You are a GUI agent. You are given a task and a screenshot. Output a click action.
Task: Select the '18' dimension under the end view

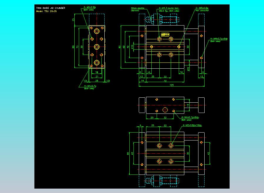(97, 72)
